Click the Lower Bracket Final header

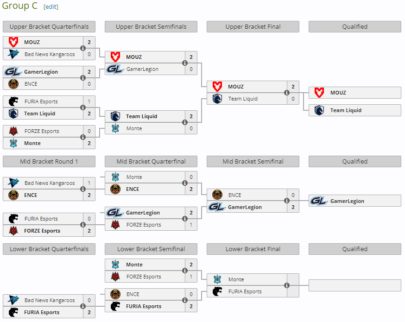(253, 249)
